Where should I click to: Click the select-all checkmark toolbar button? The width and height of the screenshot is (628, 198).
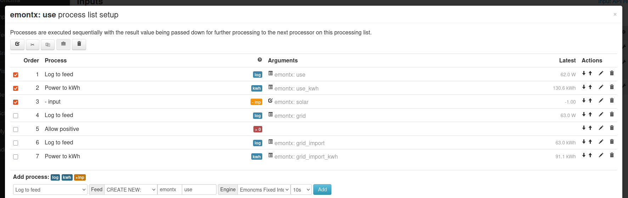click(17, 44)
